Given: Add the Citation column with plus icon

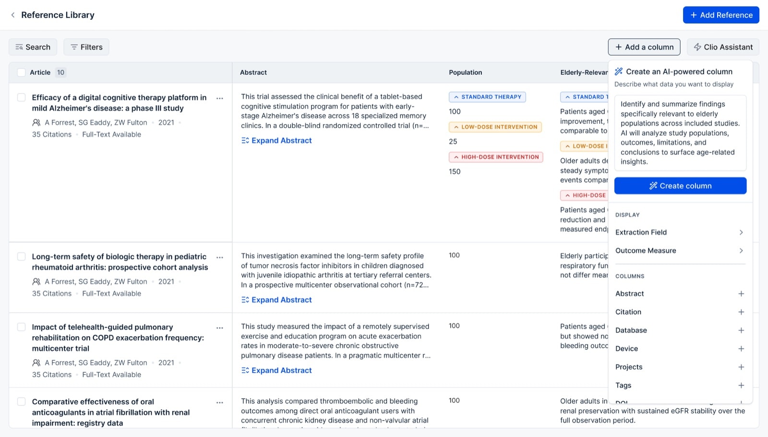Looking at the screenshot, I should tap(741, 312).
